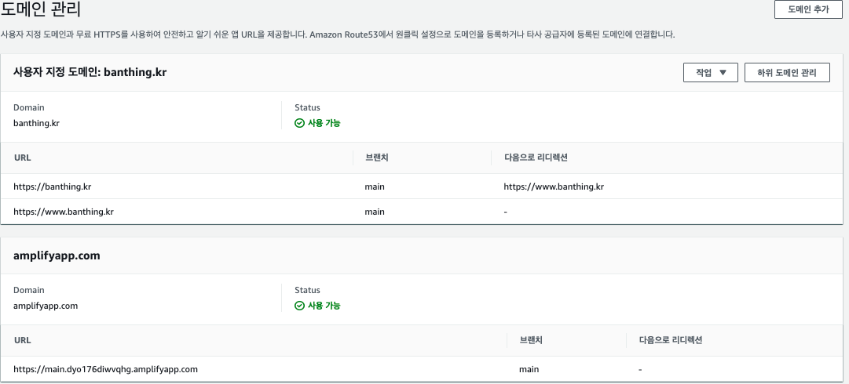Click the 도메인 추가 button

click(808, 9)
